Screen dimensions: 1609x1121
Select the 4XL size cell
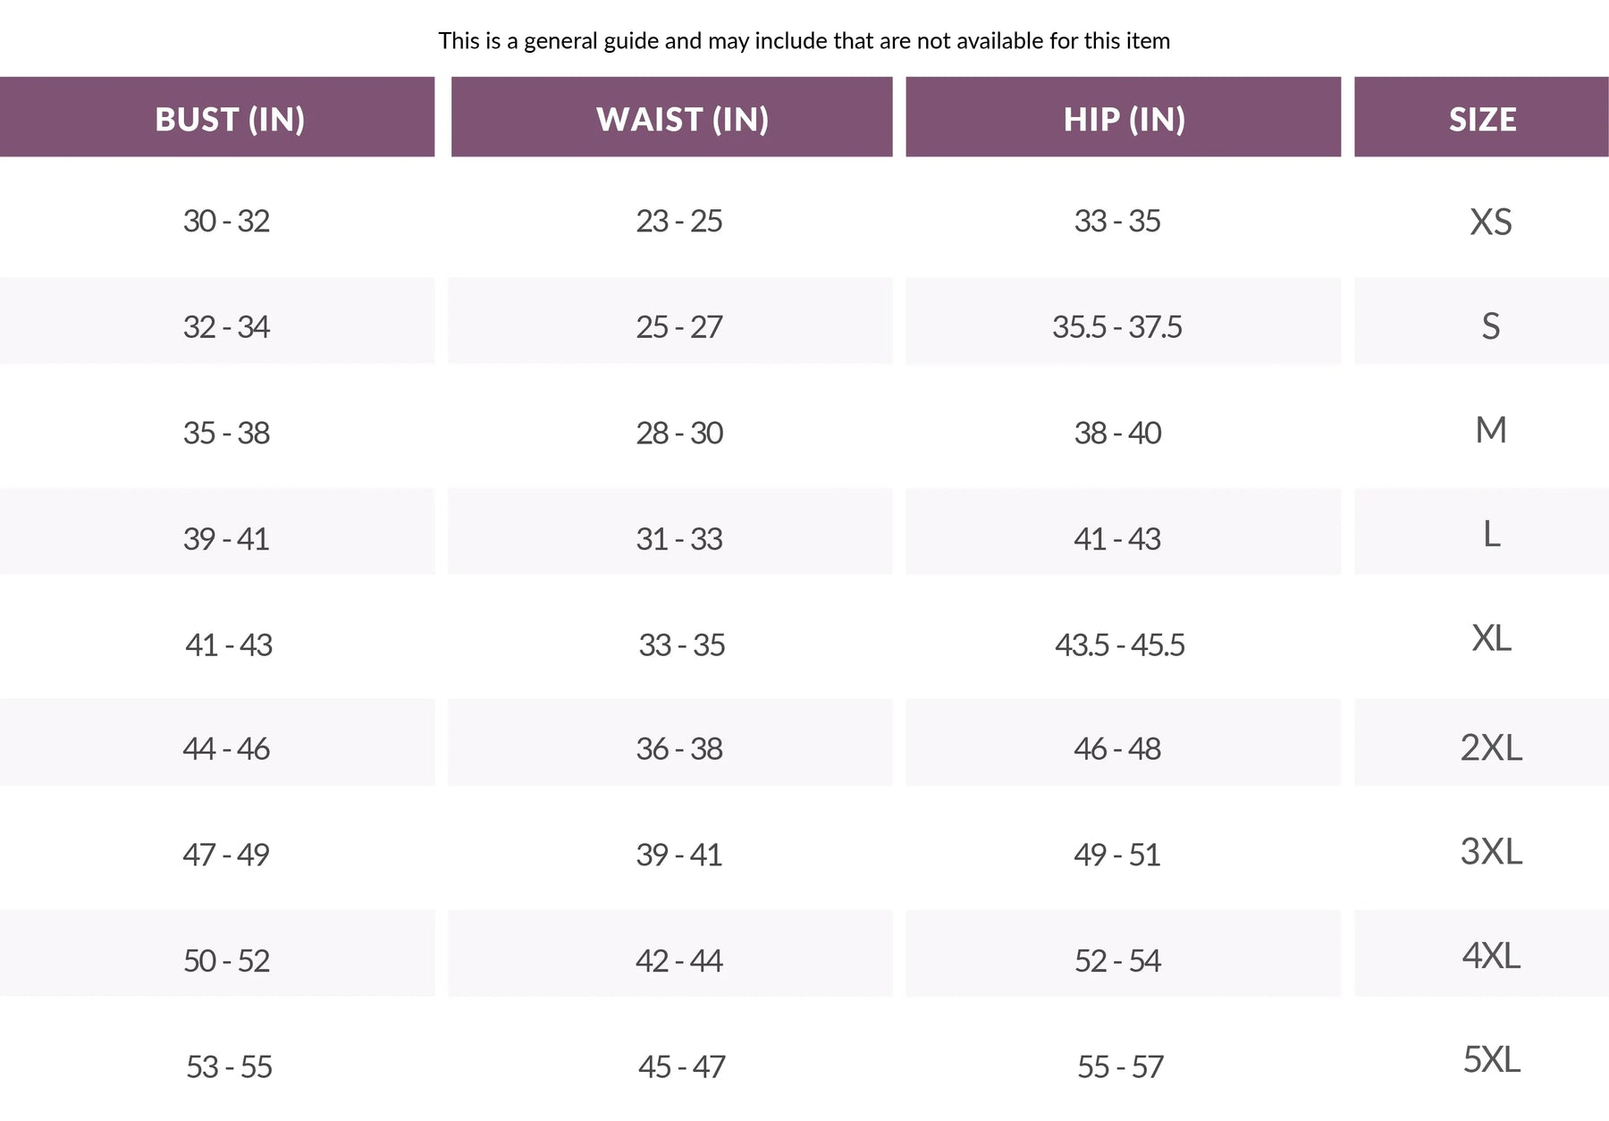pyautogui.click(x=1491, y=956)
